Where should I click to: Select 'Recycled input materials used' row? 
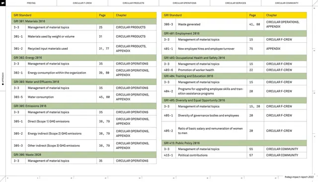point(84,49)
